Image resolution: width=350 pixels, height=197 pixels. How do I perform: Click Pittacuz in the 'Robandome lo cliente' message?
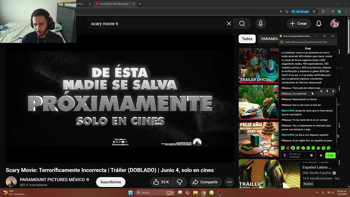pos(287,99)
